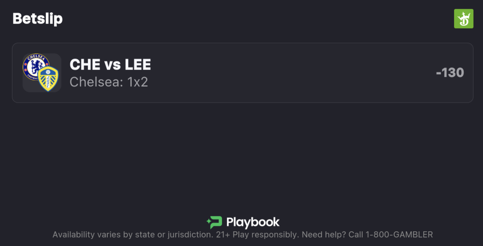Click the green Playbook logo icon
This screenshot has width=483, height=246.
(x=216, y=222)
